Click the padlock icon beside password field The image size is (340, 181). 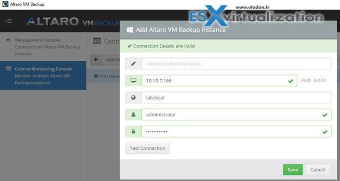click(x=133, y=132)
